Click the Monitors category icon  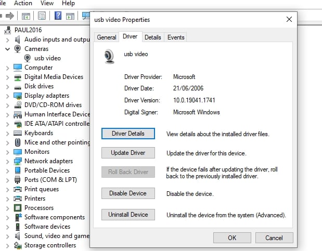point(18,152)
